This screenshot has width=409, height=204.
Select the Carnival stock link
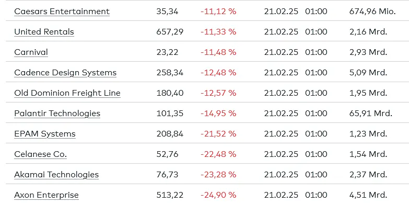coord(31,52)
